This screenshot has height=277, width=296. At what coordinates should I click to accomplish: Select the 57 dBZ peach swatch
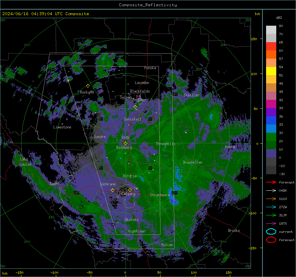point(271,63)
